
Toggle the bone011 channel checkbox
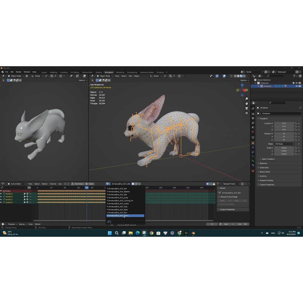[x=27, y=199]
